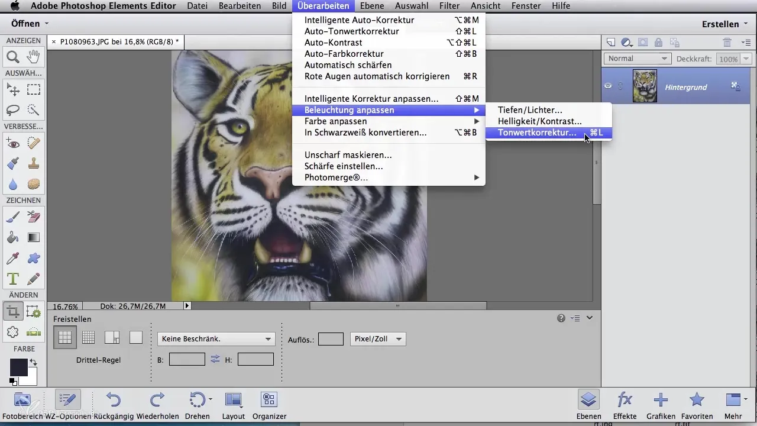Expand the Öffnen dropdown
The height and width of the screenshot is (426, 757).
pyautogui.click(x=30, y=24)
